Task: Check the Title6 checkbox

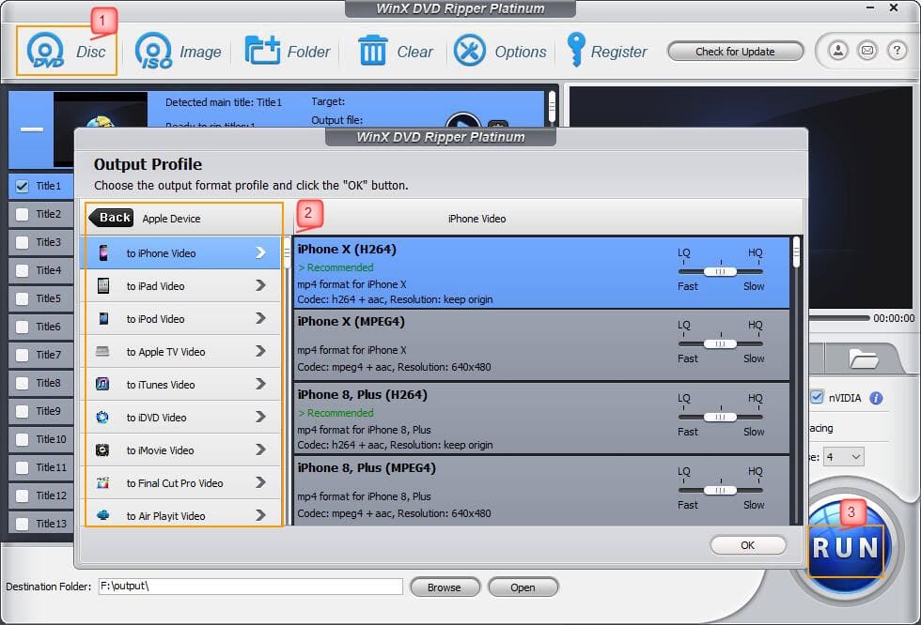Action: click(23, 328)
